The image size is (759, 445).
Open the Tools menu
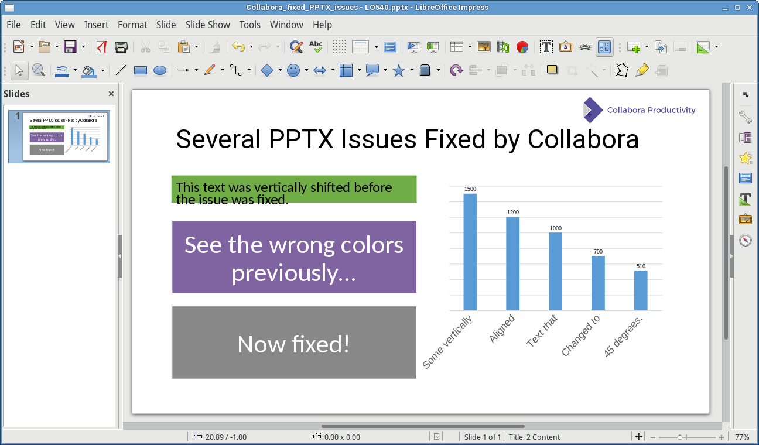click(250, 25)
